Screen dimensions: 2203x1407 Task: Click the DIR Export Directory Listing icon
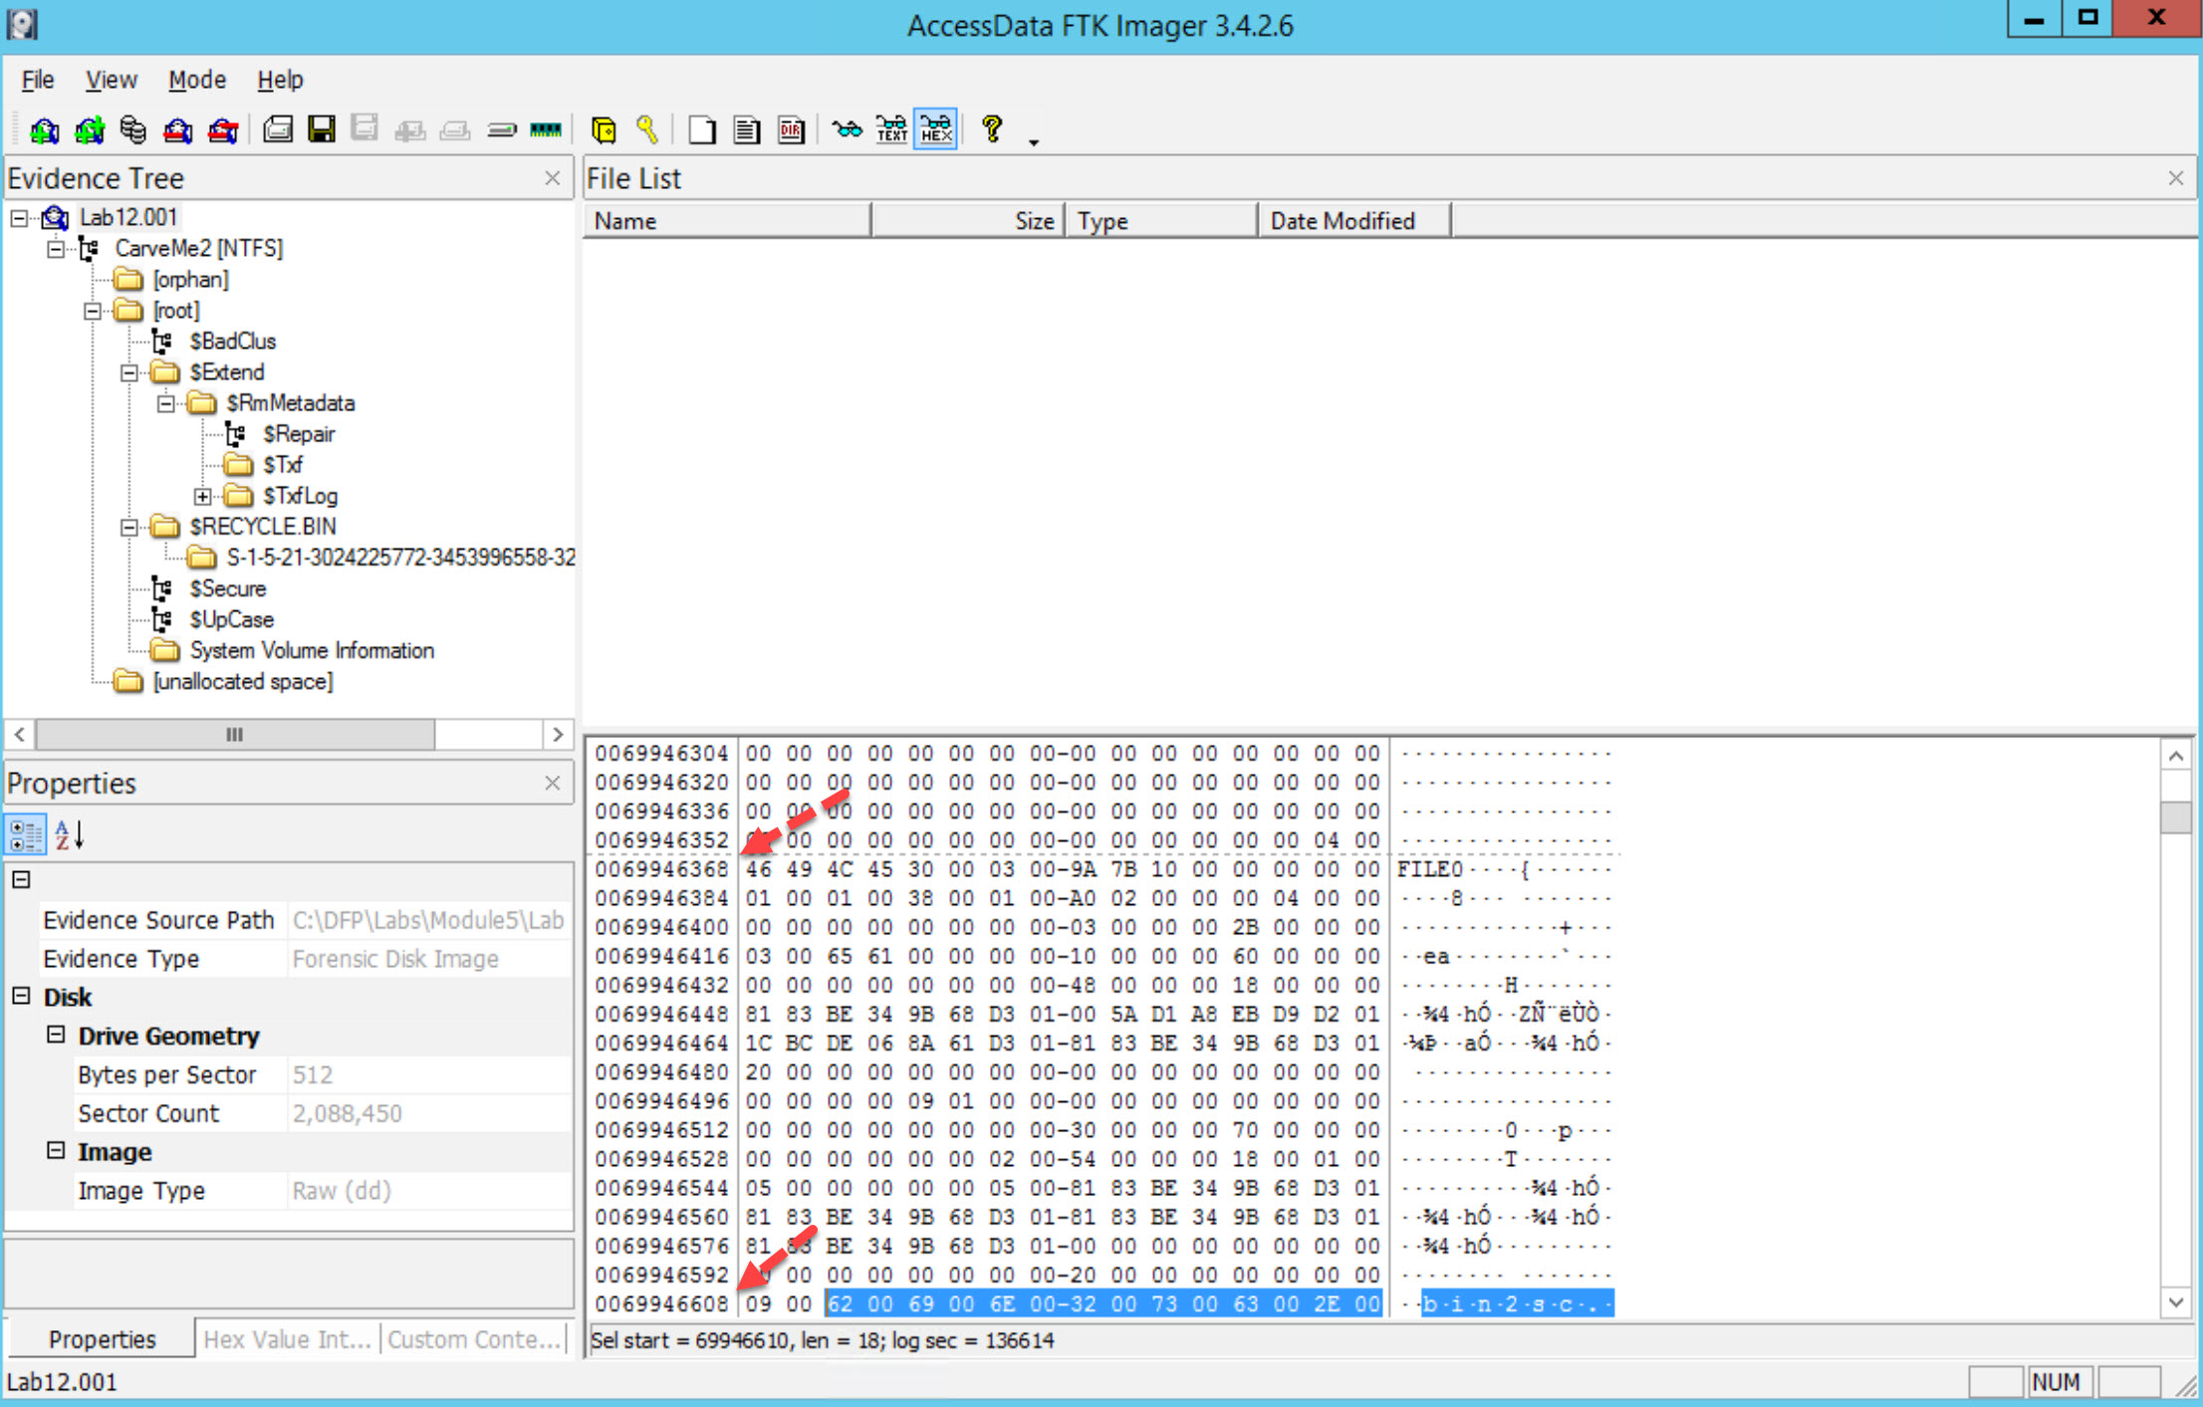tap(792, 130)
